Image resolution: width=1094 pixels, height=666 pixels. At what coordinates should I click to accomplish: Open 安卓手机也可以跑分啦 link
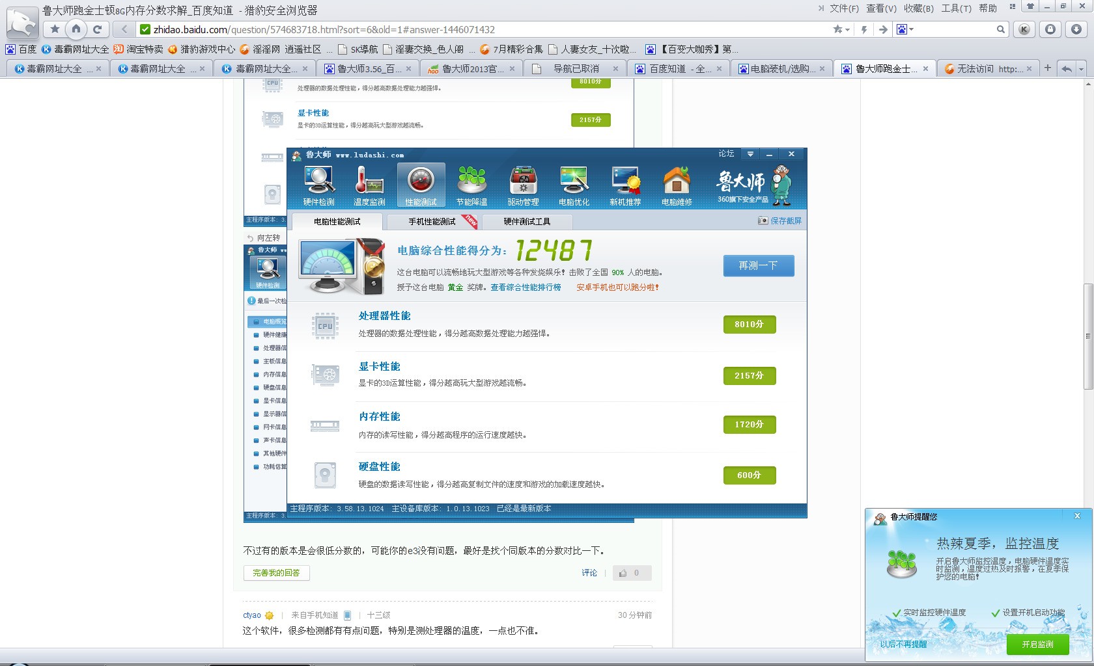pos(617,287)
